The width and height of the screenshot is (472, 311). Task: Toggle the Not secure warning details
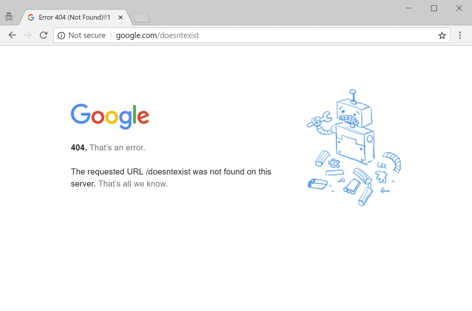click(87, 35)
